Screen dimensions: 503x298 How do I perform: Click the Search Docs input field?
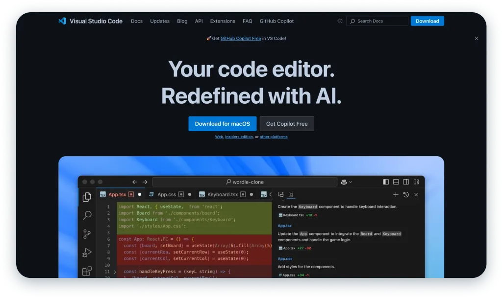[377, 21]
